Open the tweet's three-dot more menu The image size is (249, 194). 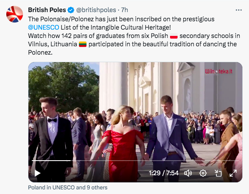pos(239,10)
